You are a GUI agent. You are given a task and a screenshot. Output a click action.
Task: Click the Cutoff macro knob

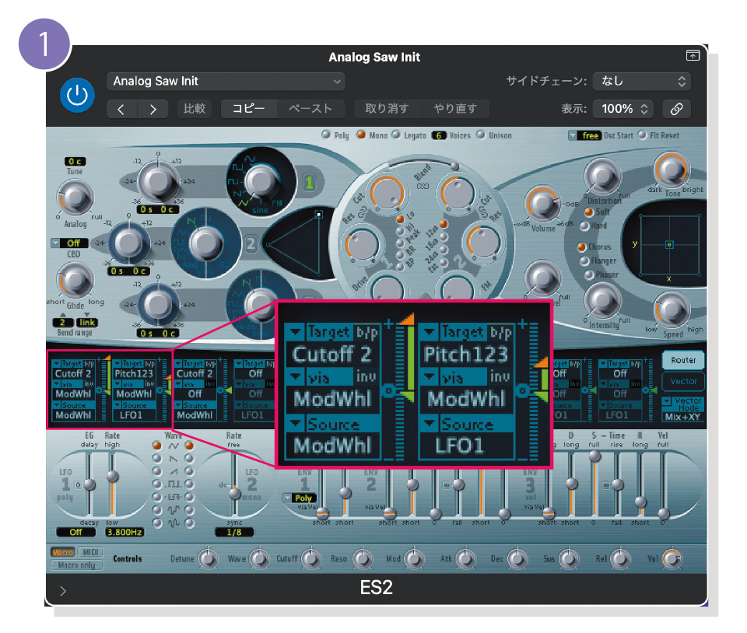tap(310, 559)
